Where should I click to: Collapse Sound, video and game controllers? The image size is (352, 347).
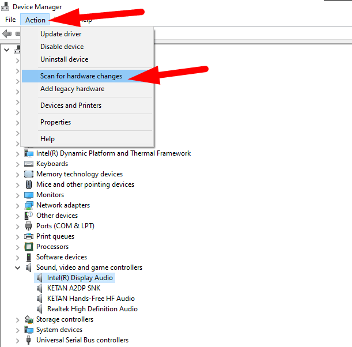pos(18,267)
